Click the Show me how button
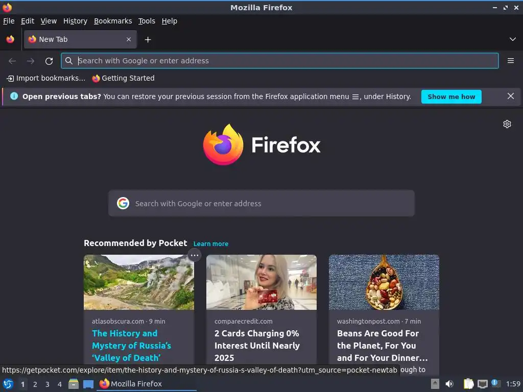The image size is (523, 392). point(451,96)
